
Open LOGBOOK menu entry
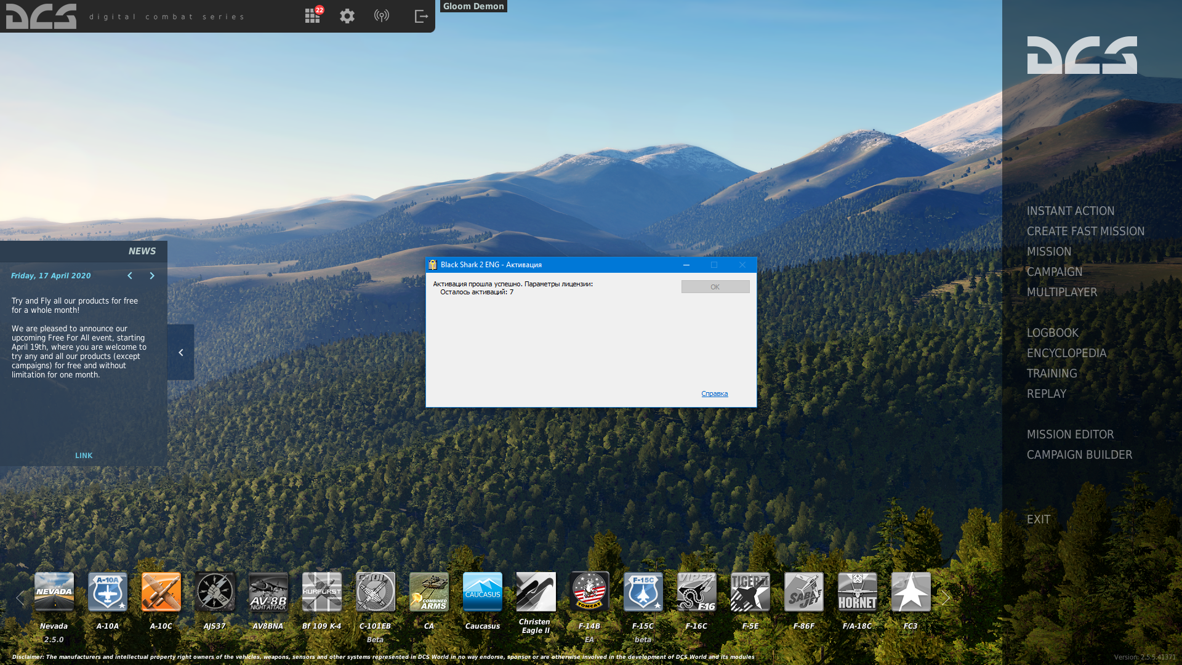1053,333
